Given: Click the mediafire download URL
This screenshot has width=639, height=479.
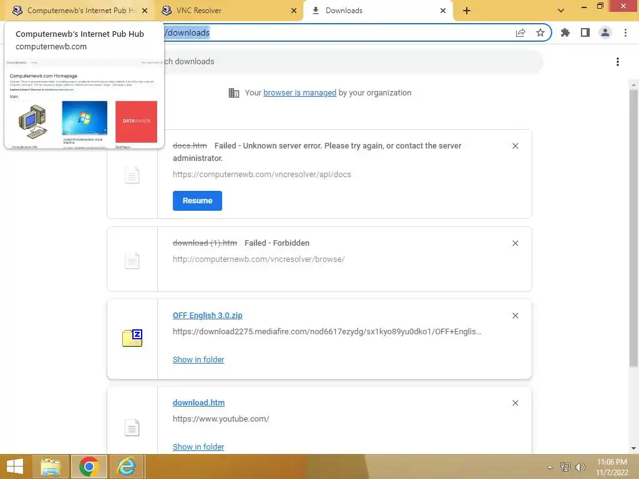Looking at the screenshot, I should [327, 332].
